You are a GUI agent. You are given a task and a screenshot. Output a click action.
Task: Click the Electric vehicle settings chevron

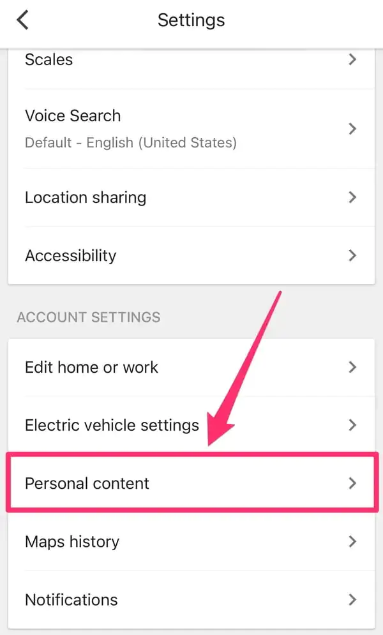tap(352, 425)
